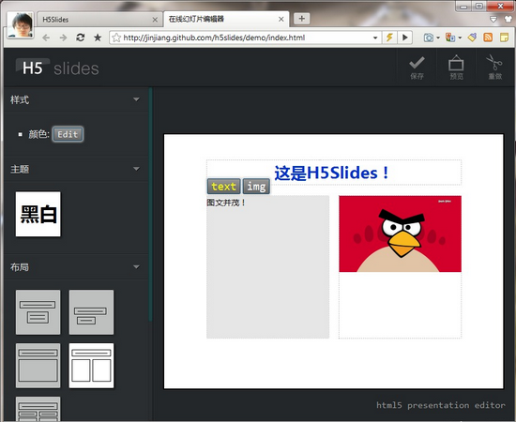The width and height of the screenshot is (516, 422).
Task: Click the browser forward arrow
Action: coord(63,38)
